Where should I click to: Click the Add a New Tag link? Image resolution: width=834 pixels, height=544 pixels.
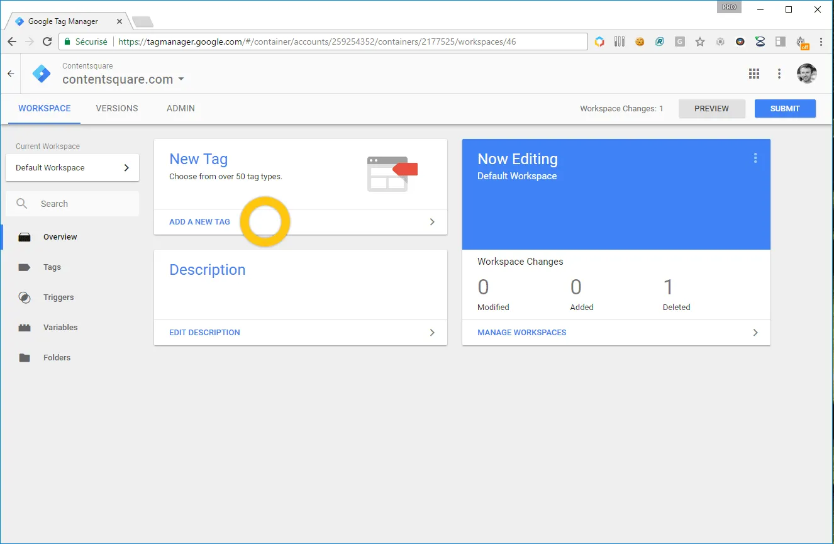pos(200,222)
